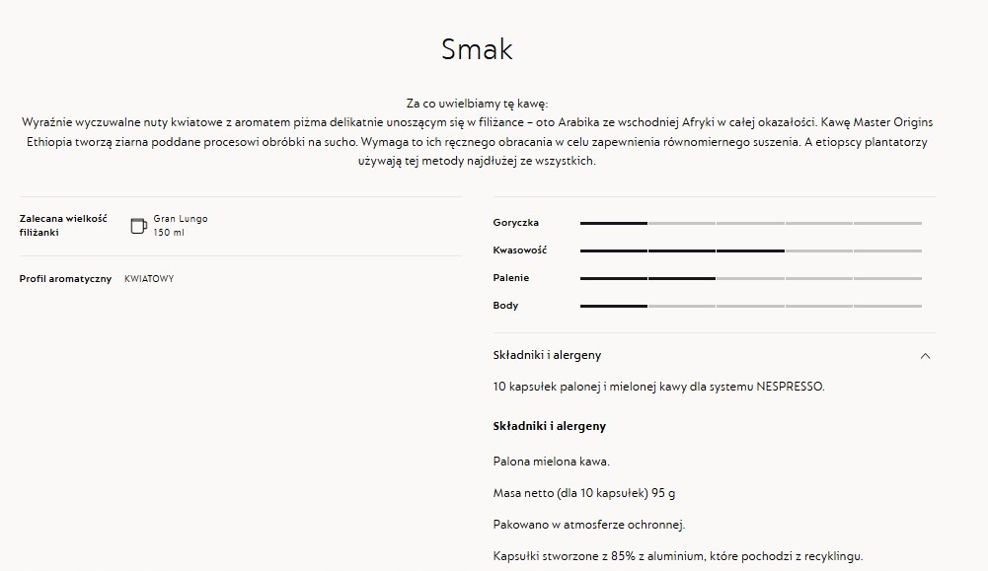Select the 'Body' label
Viewport: 988px width, 571px height.
(x=505, y=306)
